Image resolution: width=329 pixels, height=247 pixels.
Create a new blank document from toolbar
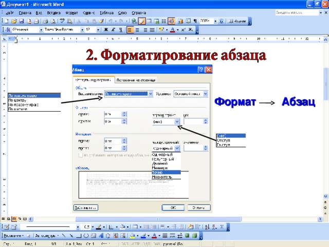7,21
